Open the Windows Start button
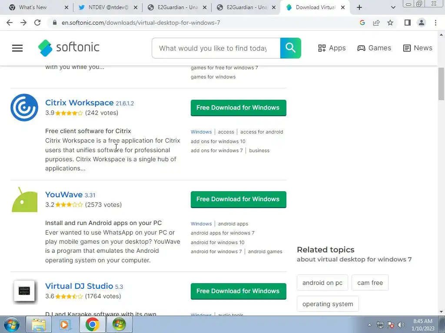445x333 pixels. click(12, 324)
